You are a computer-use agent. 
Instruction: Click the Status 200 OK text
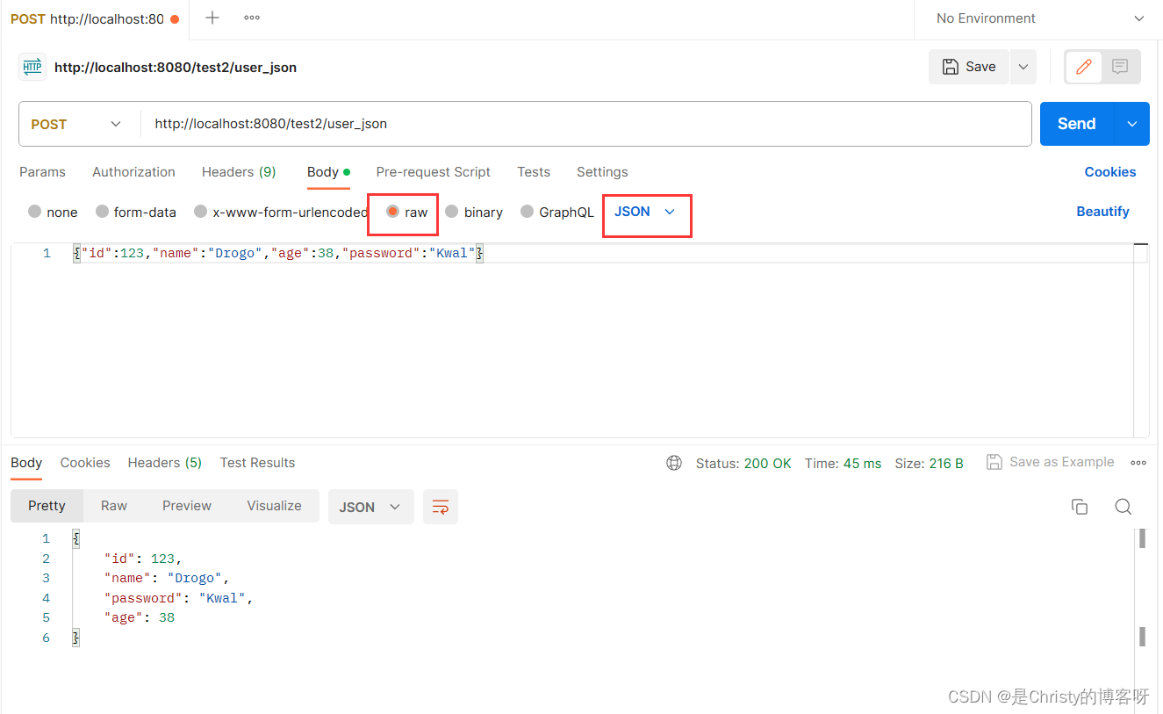tap(743, 463)
